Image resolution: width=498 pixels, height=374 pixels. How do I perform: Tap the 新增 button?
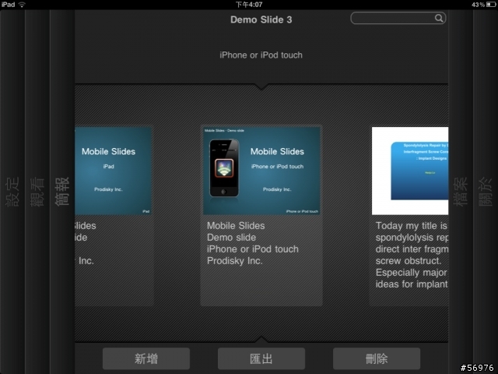146,358
